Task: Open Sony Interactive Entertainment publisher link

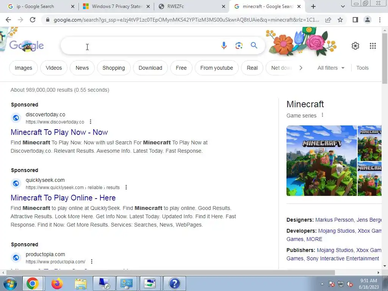Action: [343, 258]
